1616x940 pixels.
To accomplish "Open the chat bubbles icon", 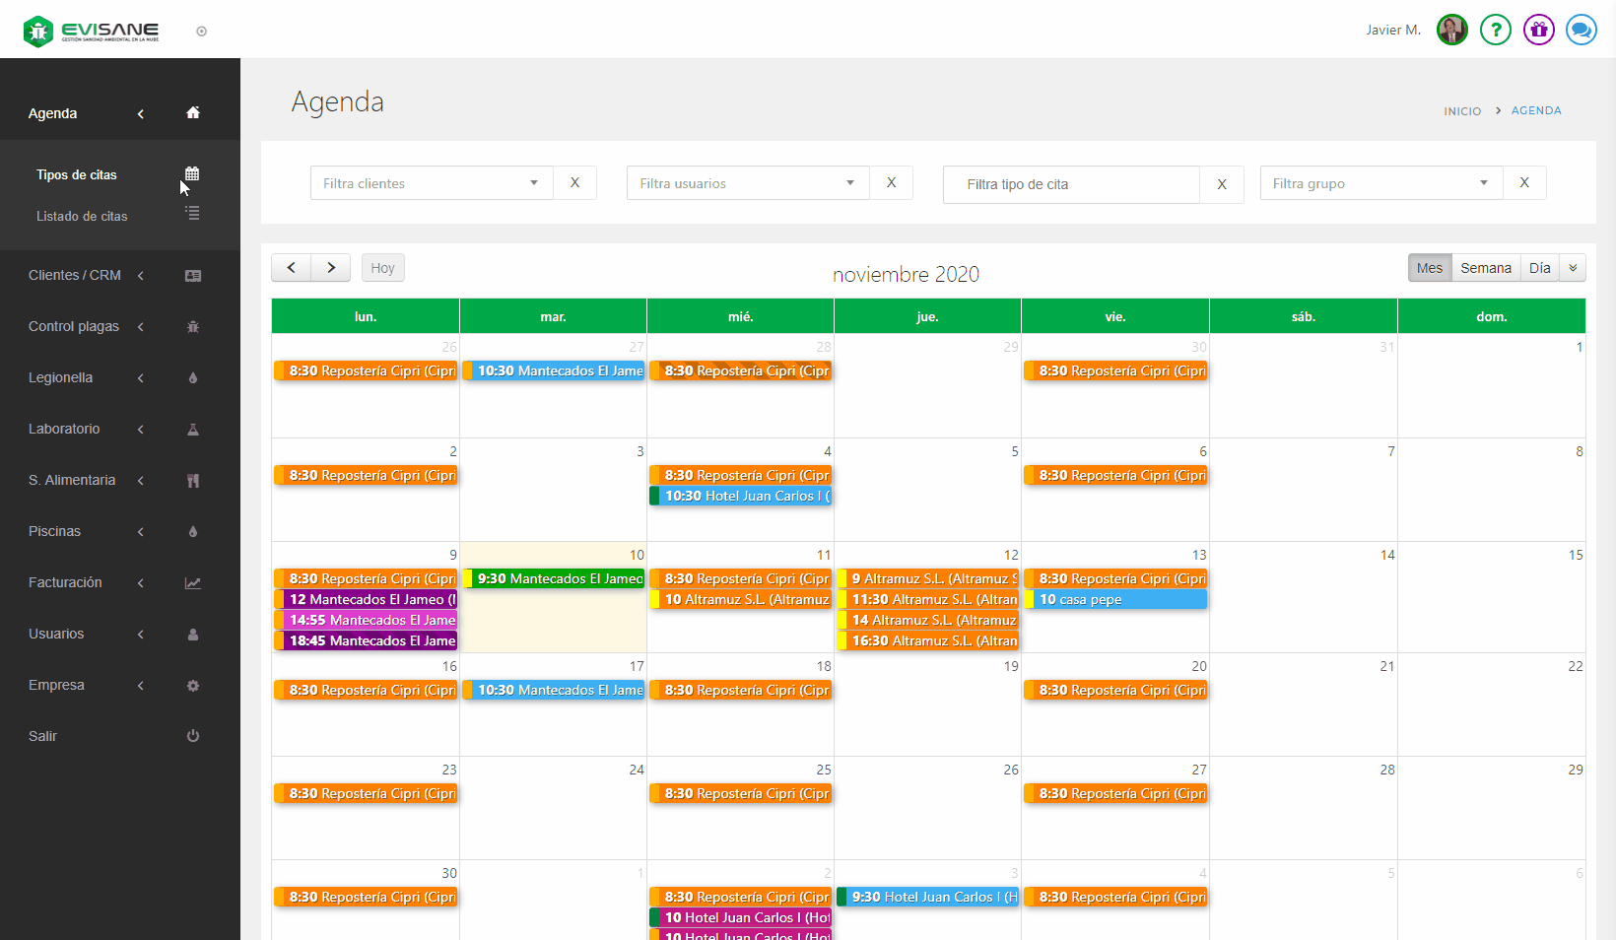I will point(1581,30).
